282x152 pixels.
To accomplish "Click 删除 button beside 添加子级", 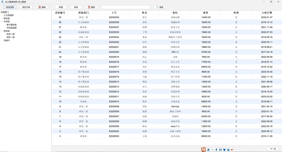I will (42, 7).
